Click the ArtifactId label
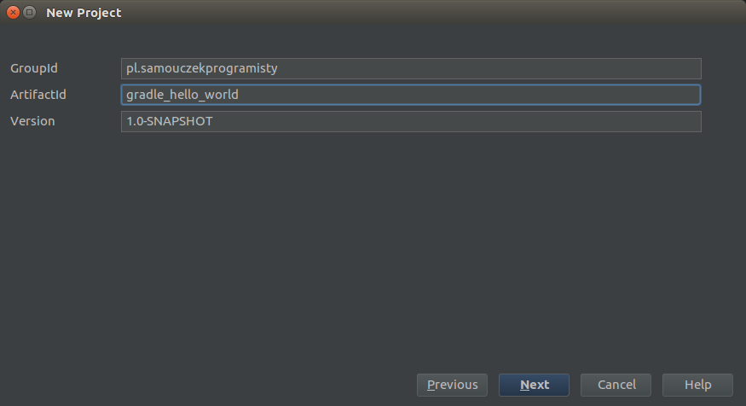 [x=38, y=95]
